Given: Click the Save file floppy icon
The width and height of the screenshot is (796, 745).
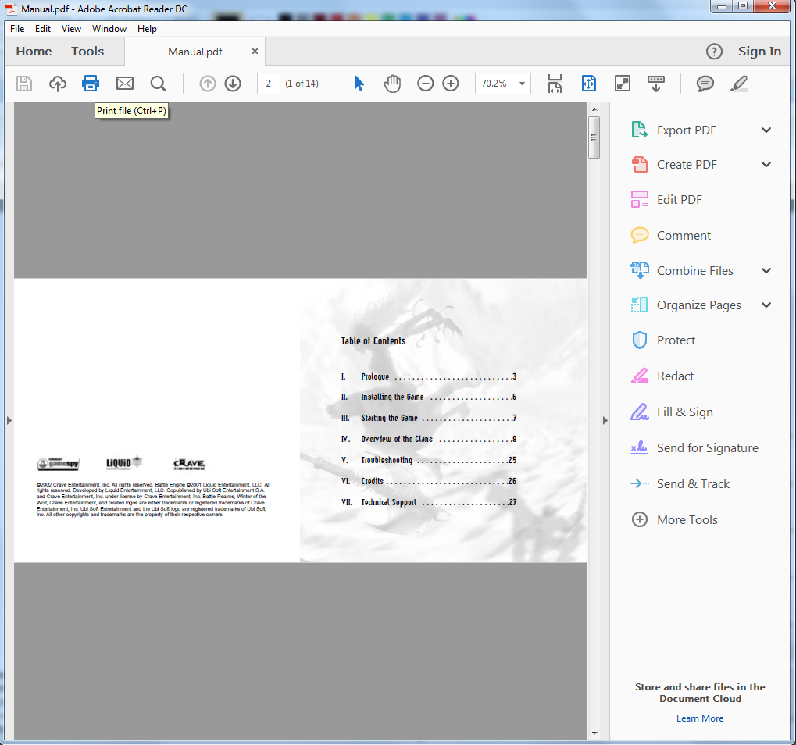Looking at the screenshot, I should click(x=24, y=84).
